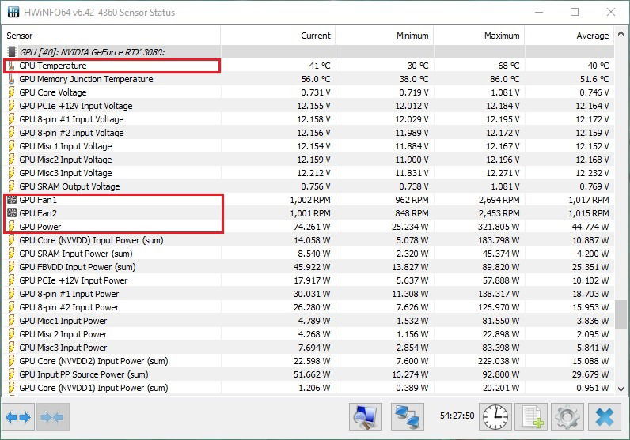
Task: Close sensors with the blue X button
Action: (605, 417)
